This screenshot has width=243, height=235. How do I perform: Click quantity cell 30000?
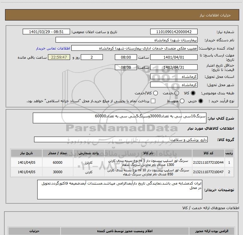[x=57, y=172]
